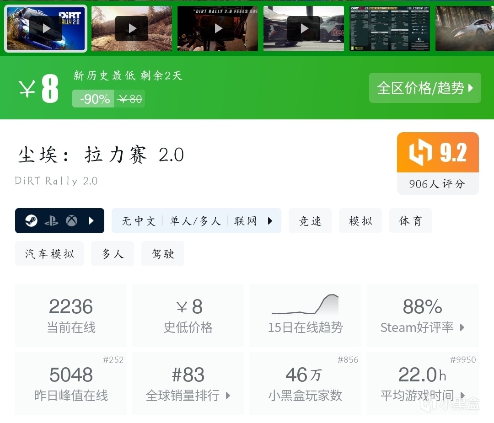The height and width of the screenshot is (423, 494).
Task: Select the 驾驶 driving tag
Action: (163, 253)
